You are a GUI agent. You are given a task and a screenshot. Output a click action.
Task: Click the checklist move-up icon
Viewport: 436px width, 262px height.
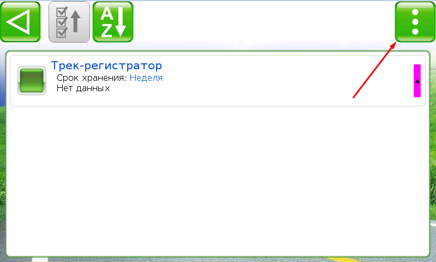(x=69, y=22)
